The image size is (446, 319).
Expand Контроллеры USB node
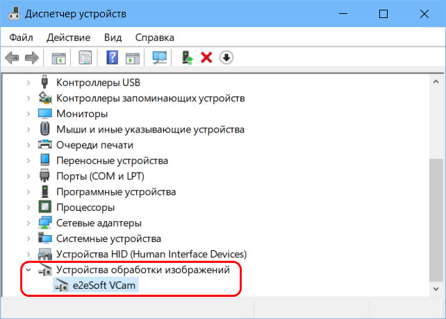28,83
